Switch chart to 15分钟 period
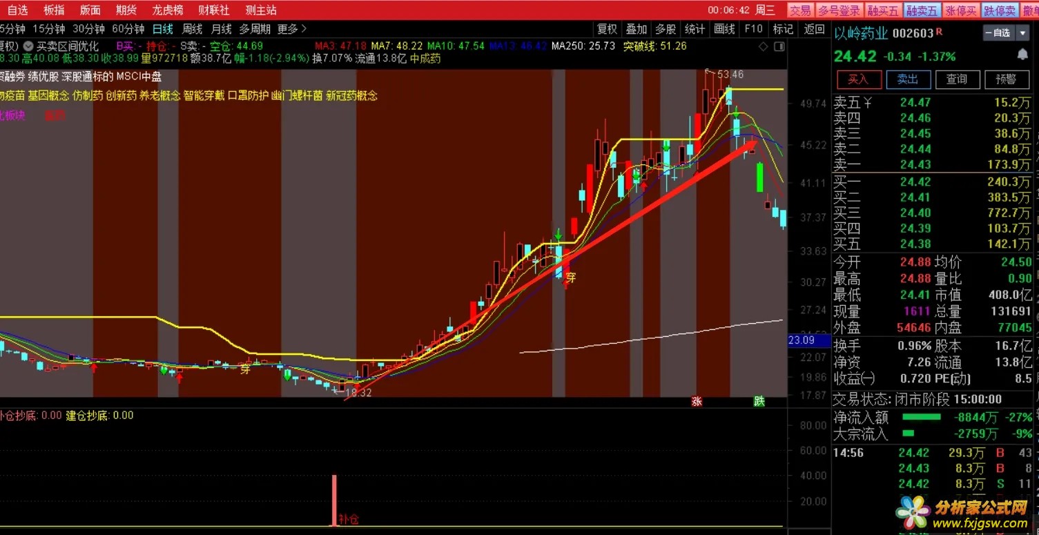Screen dimensions: 1039x535 tap(49, 28)
